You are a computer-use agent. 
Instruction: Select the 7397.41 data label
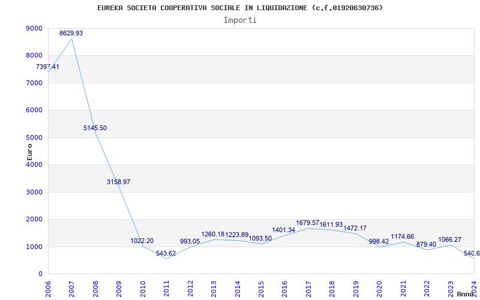coord(47,67)
